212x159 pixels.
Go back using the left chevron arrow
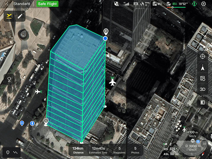point(7,4)
